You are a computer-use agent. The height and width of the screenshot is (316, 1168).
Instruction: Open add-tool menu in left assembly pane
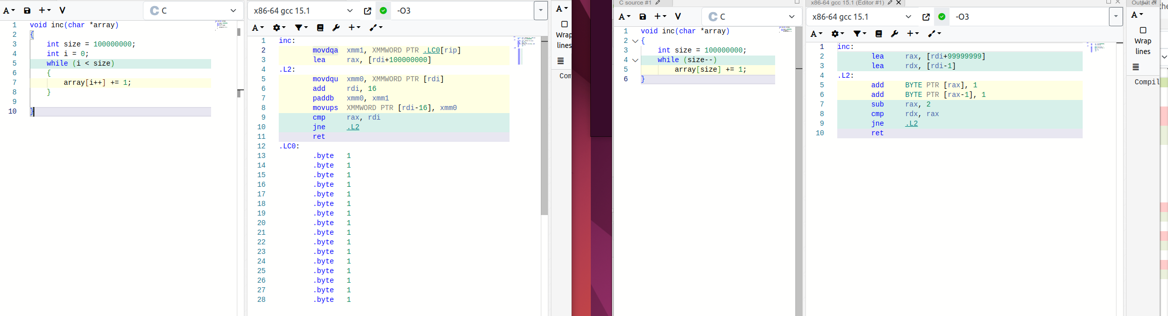click(x=376, y=28)
